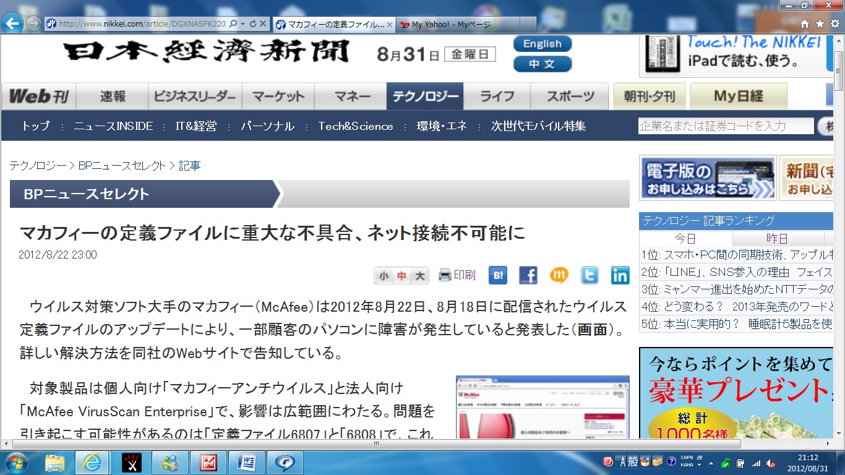Click 環境・エネ in the sub-navigation
The height and width of the screenshot is (475, 845).
click(442, 126)
